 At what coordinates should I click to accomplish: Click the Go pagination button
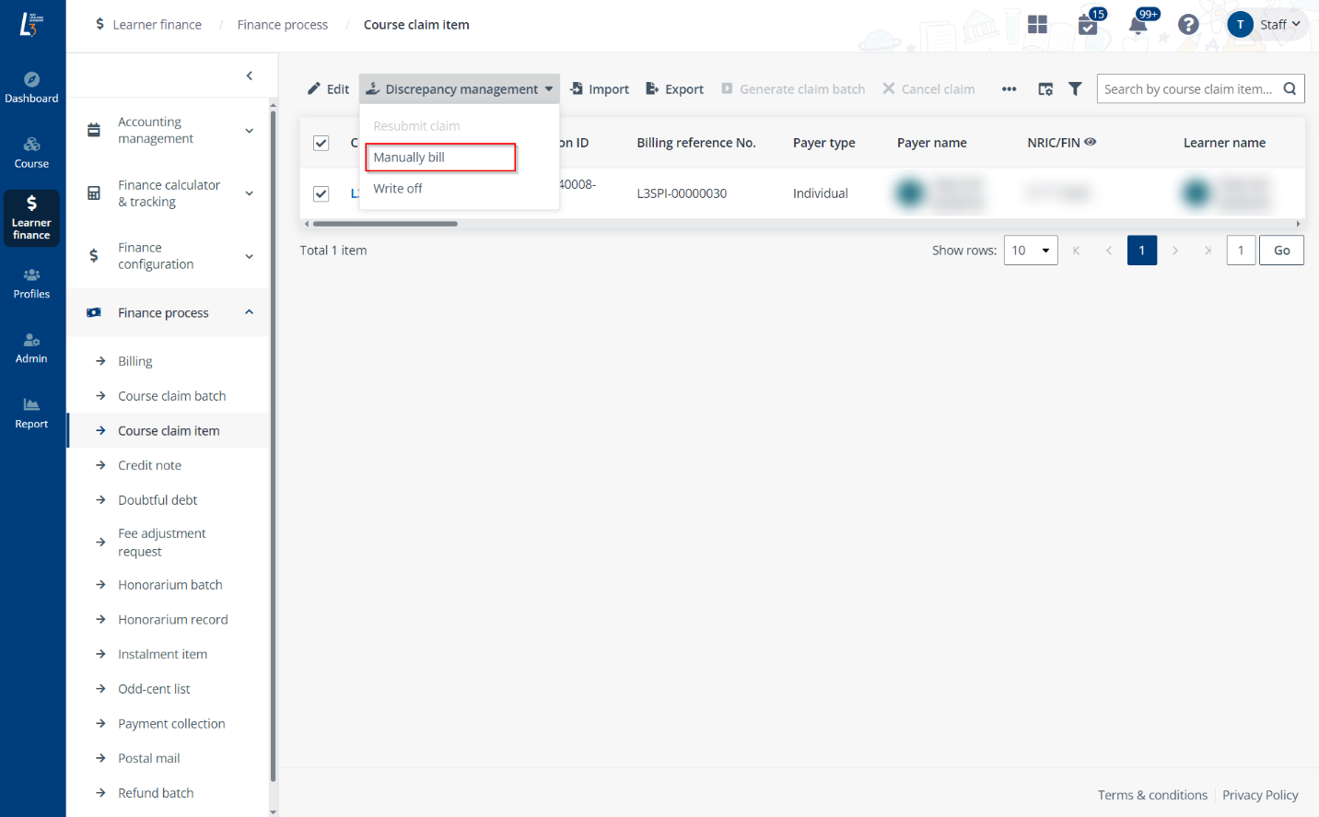(1281, 251)
